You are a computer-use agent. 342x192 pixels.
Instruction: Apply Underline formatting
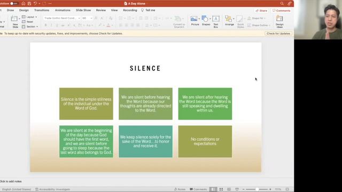pyautogui.click(x=57, y=25)
